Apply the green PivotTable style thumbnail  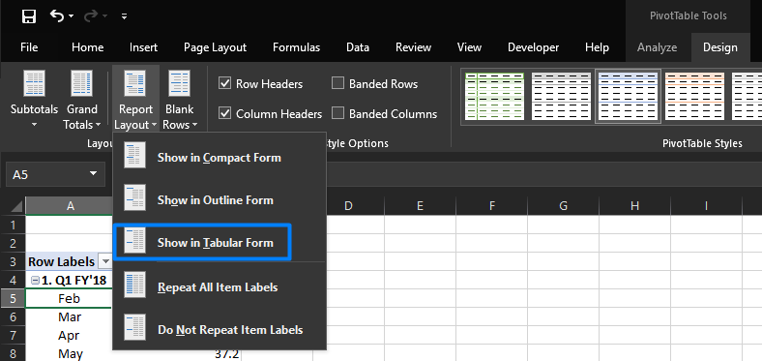coord(494,96)
